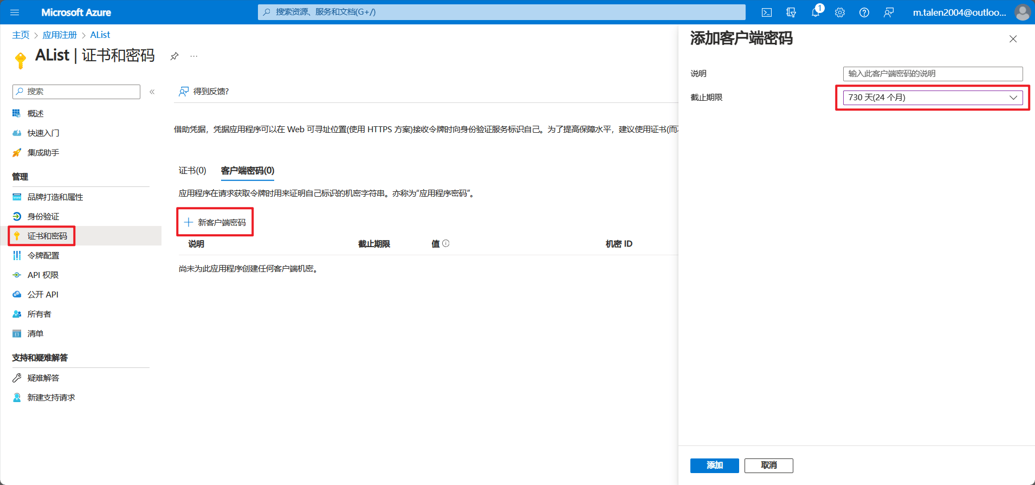Pin the AList page with pin icon
This screenshot has height=485, width=1035.
(x=174, y=56)
